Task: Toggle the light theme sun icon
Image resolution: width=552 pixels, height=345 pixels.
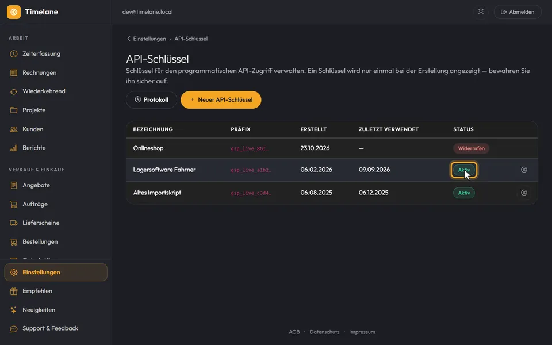Action: point(481,11)
